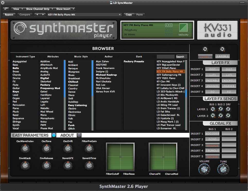This screenshot has width=248, height=191.
Task: Click the Layer 1 DRY send knob
Action: tap(228, 109)
